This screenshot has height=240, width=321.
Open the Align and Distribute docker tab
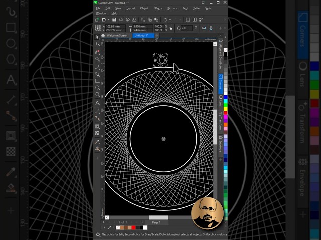221,55
